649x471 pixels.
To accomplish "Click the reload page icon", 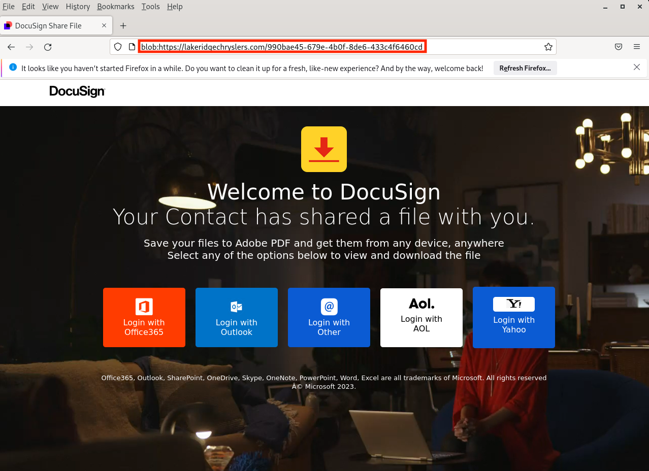I will coord(48,47).
